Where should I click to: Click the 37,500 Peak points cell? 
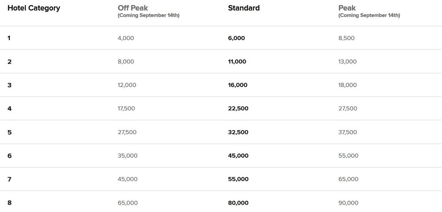pos(347,132)
